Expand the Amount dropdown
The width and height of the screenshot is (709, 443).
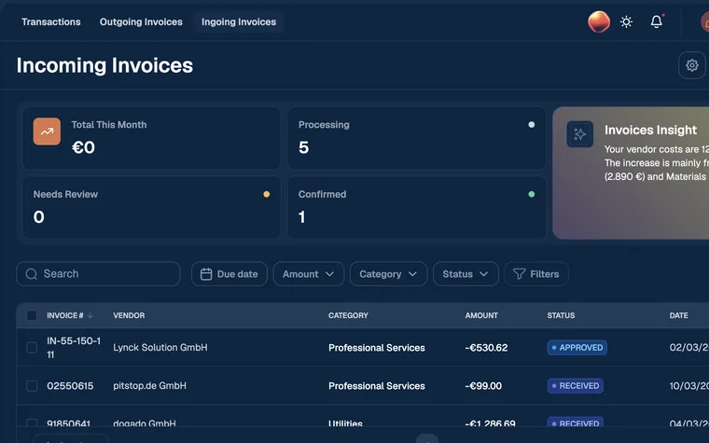pos(309,274)
